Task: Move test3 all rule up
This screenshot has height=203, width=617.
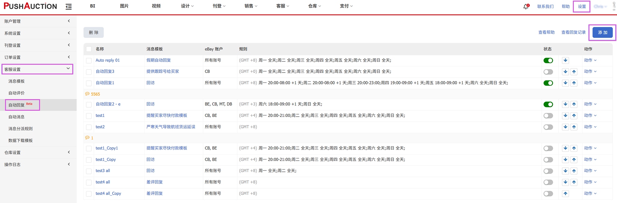Action: (574, 171)
